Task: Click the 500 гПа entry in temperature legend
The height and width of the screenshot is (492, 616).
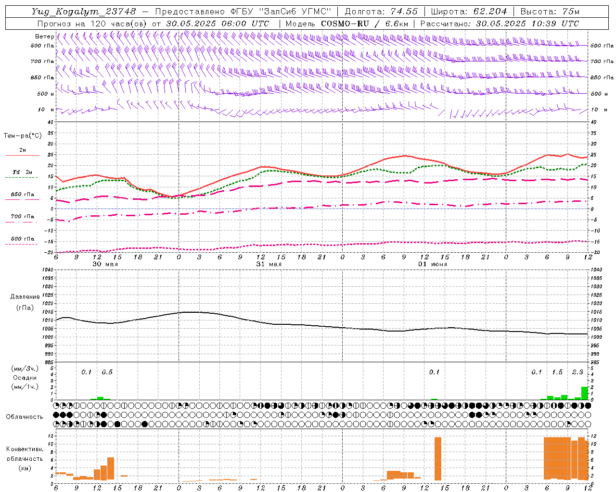Action: point(23,239)
